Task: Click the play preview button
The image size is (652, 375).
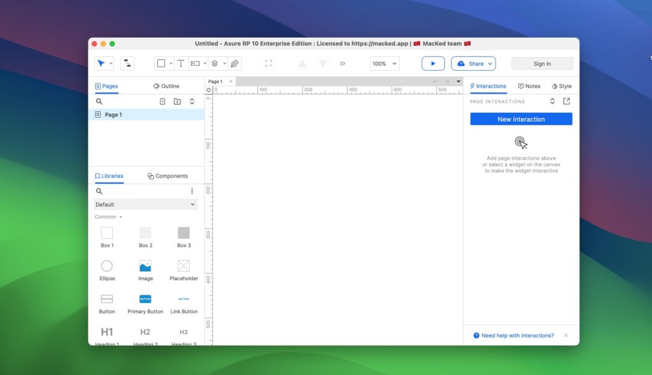Action: point(433,63)
